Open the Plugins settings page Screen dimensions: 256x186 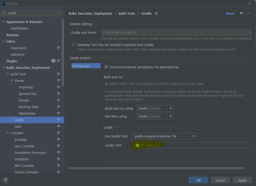click(x=12, y=61)
